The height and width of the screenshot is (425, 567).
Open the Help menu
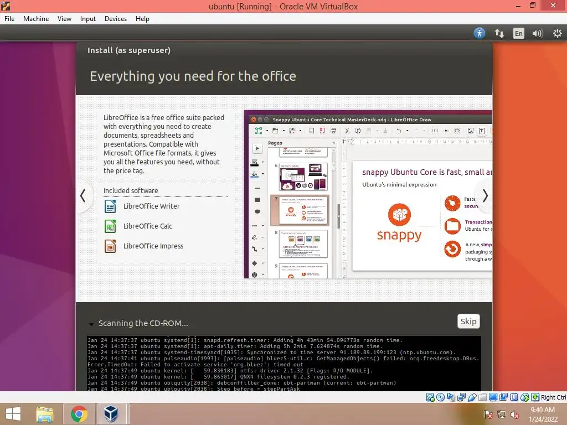pos(142,19)
